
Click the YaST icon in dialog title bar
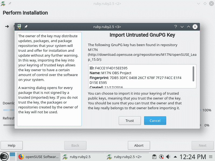coord(19,27)
